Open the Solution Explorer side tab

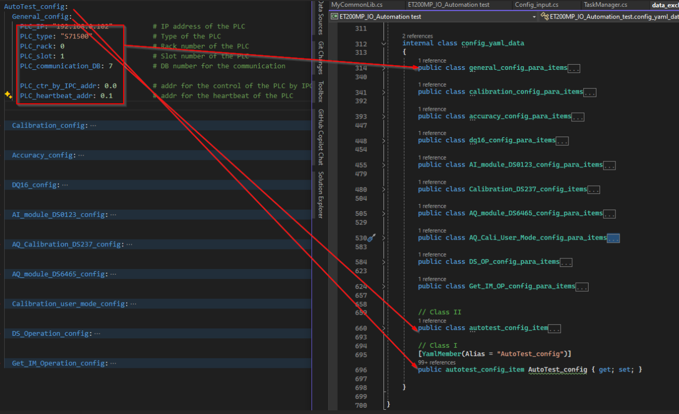click(320, 194)
